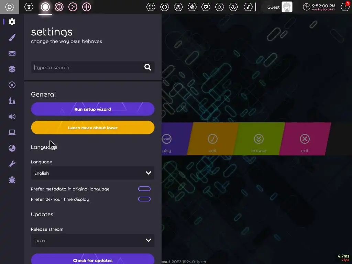This screenshot has width=352, height=264.
Task: Click the triangle hexagon toolbar icon
Action: tap(220, 7)
